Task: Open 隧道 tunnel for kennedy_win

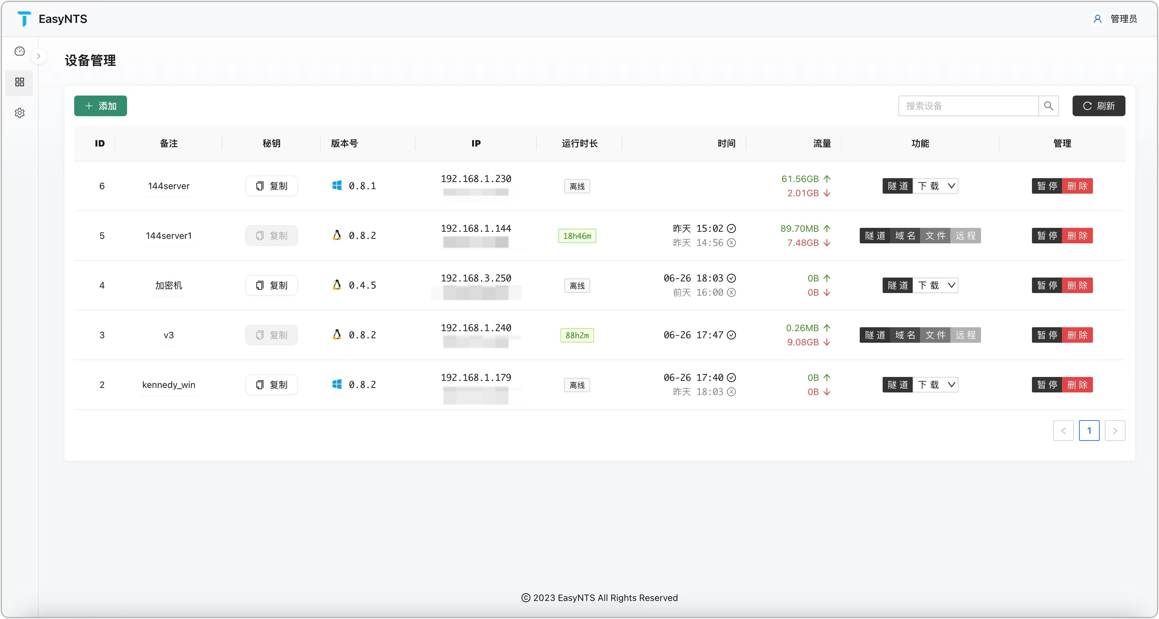Action: pos(897,385)
